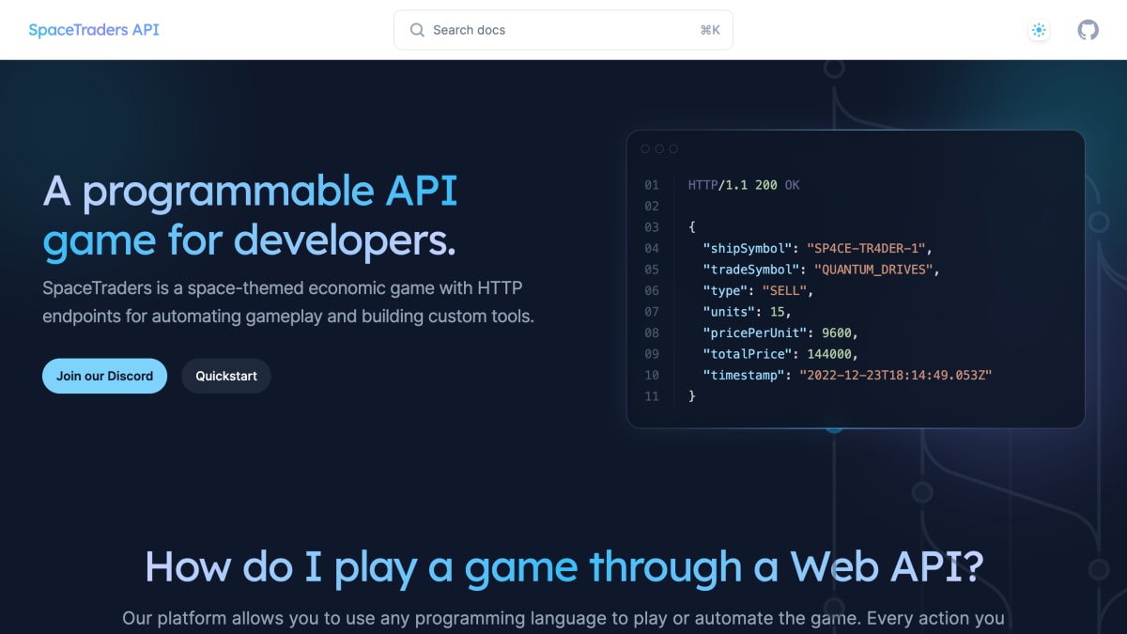The height and width of the screenshot is (634, 1127).
Task: Open the GitHub repository icon
Action: tap(1088, 30)
